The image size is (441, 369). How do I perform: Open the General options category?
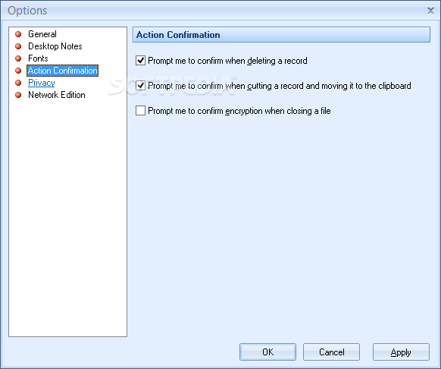click(42, 34)
